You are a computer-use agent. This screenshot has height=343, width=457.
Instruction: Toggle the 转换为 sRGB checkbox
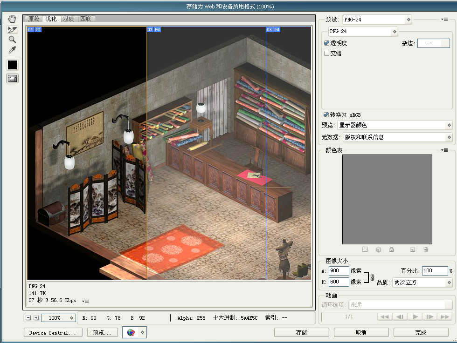click(326, 114)
